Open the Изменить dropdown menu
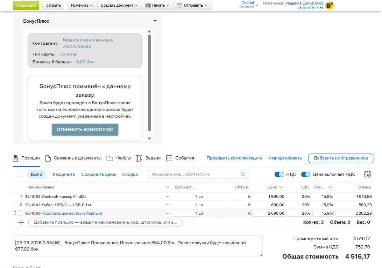This screenshot has height=268, width=382. 82,5
